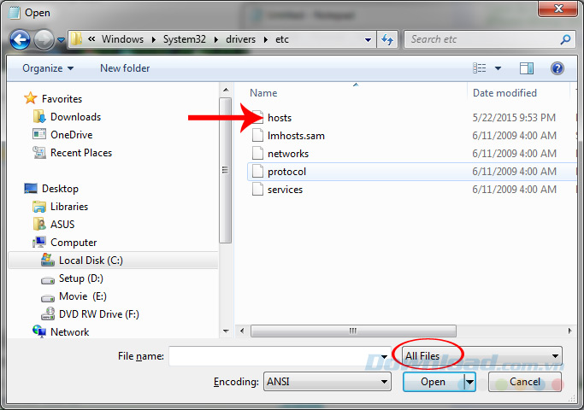Click the Downloads folder icon

[x=39, y=116]
